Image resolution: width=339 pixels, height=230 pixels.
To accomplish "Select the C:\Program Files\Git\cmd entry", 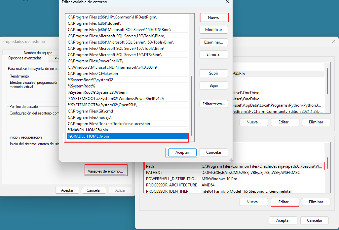I will (90, 111).
